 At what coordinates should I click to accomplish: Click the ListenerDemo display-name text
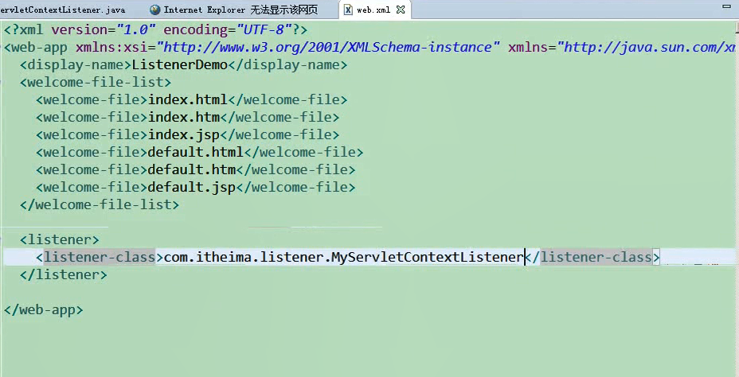tap(180, 64)
